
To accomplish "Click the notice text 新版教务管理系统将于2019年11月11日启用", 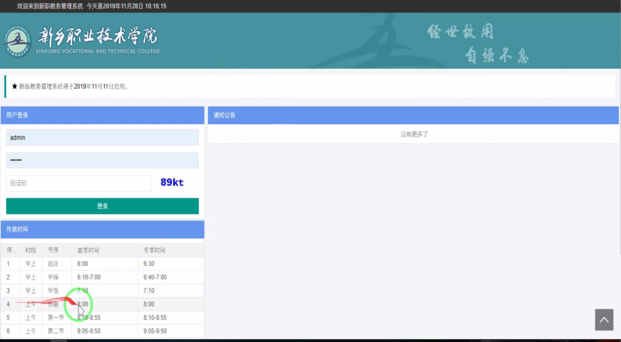I will (x=74, y=86).
